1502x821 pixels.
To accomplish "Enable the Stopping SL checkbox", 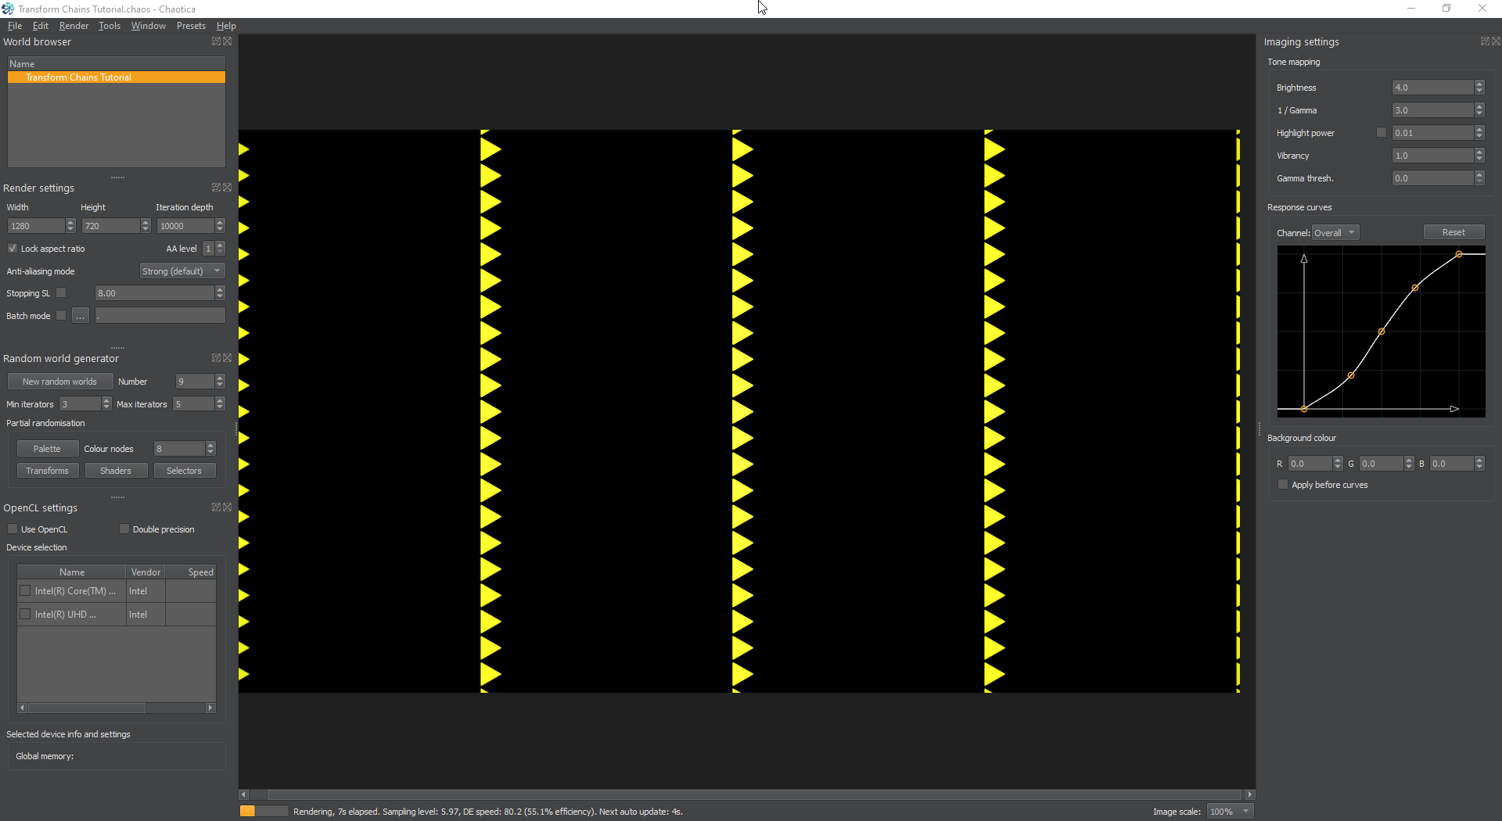I will pos(61,293).
